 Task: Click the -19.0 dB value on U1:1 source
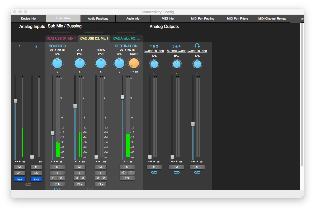tap(54, 161)
